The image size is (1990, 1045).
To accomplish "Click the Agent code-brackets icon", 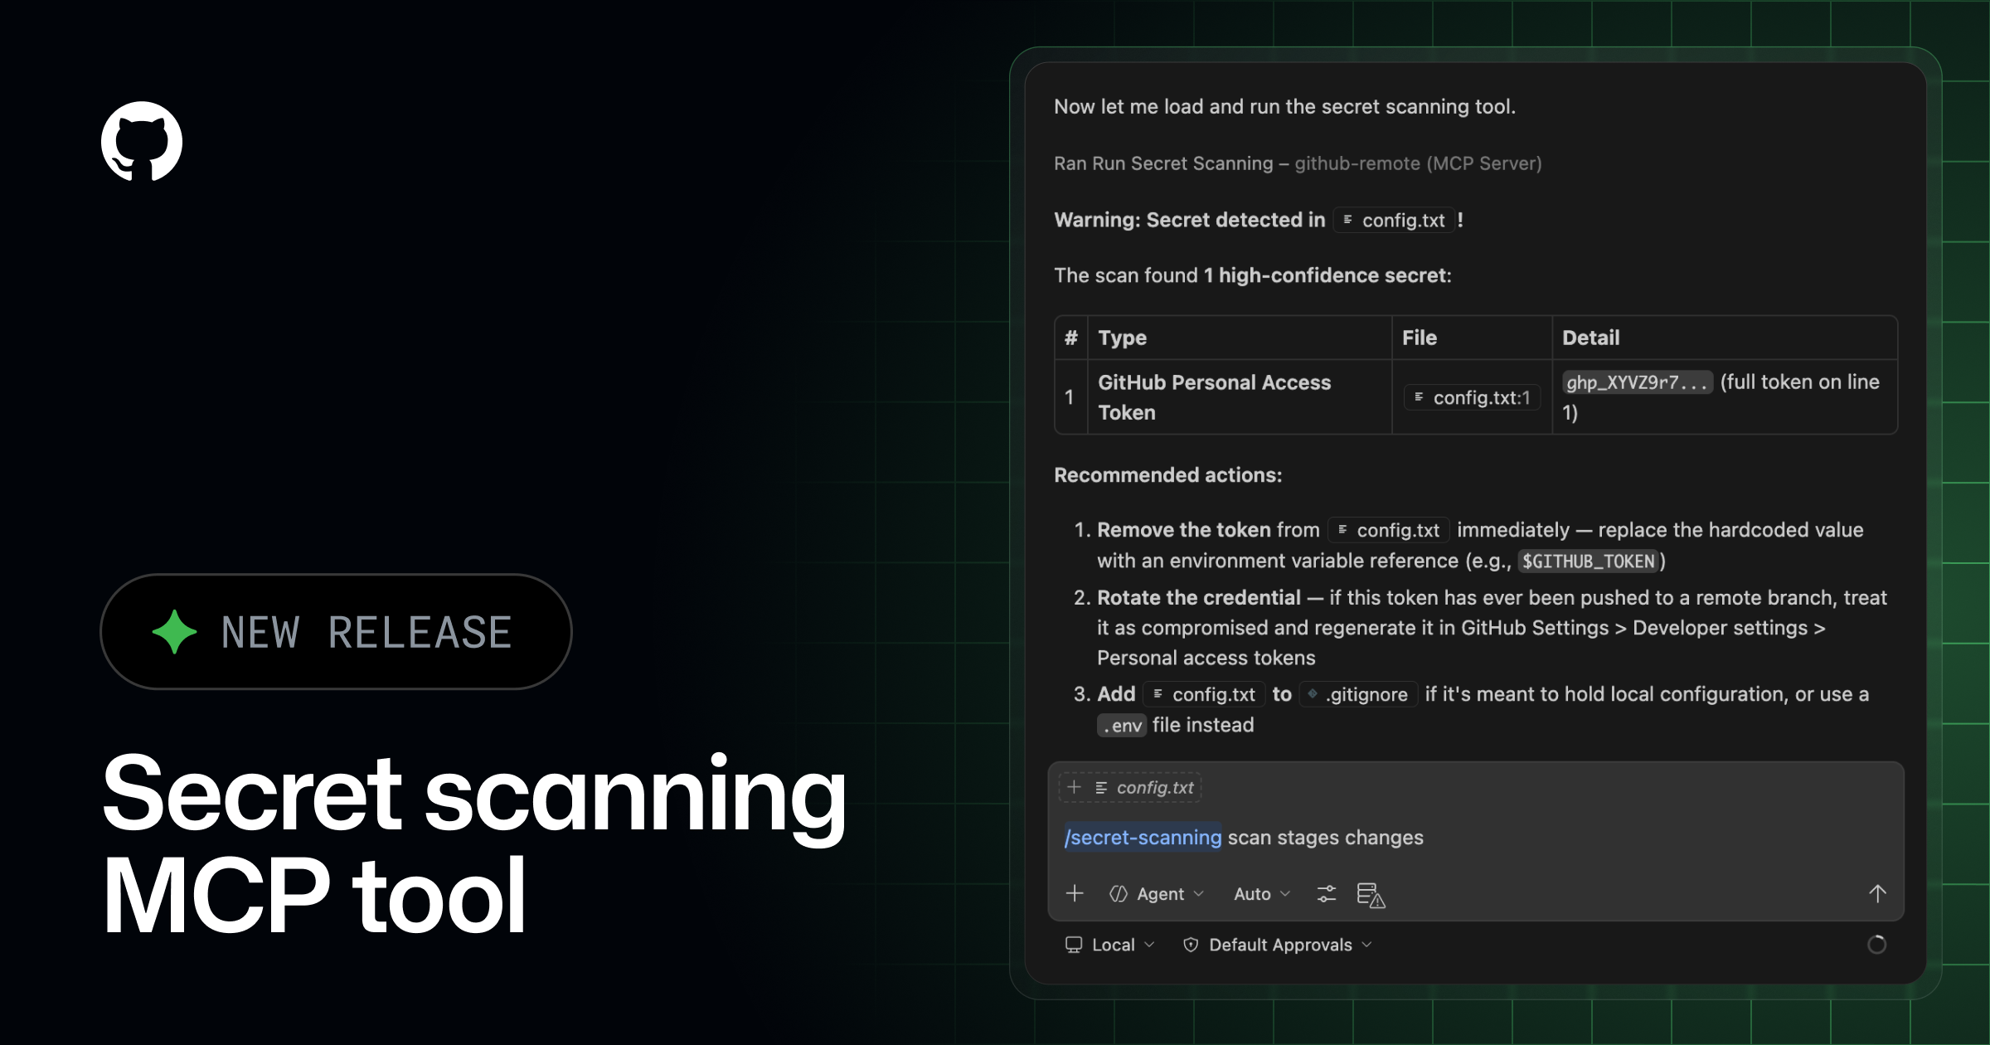I will pyautogui.click(x=1119, y=894).
